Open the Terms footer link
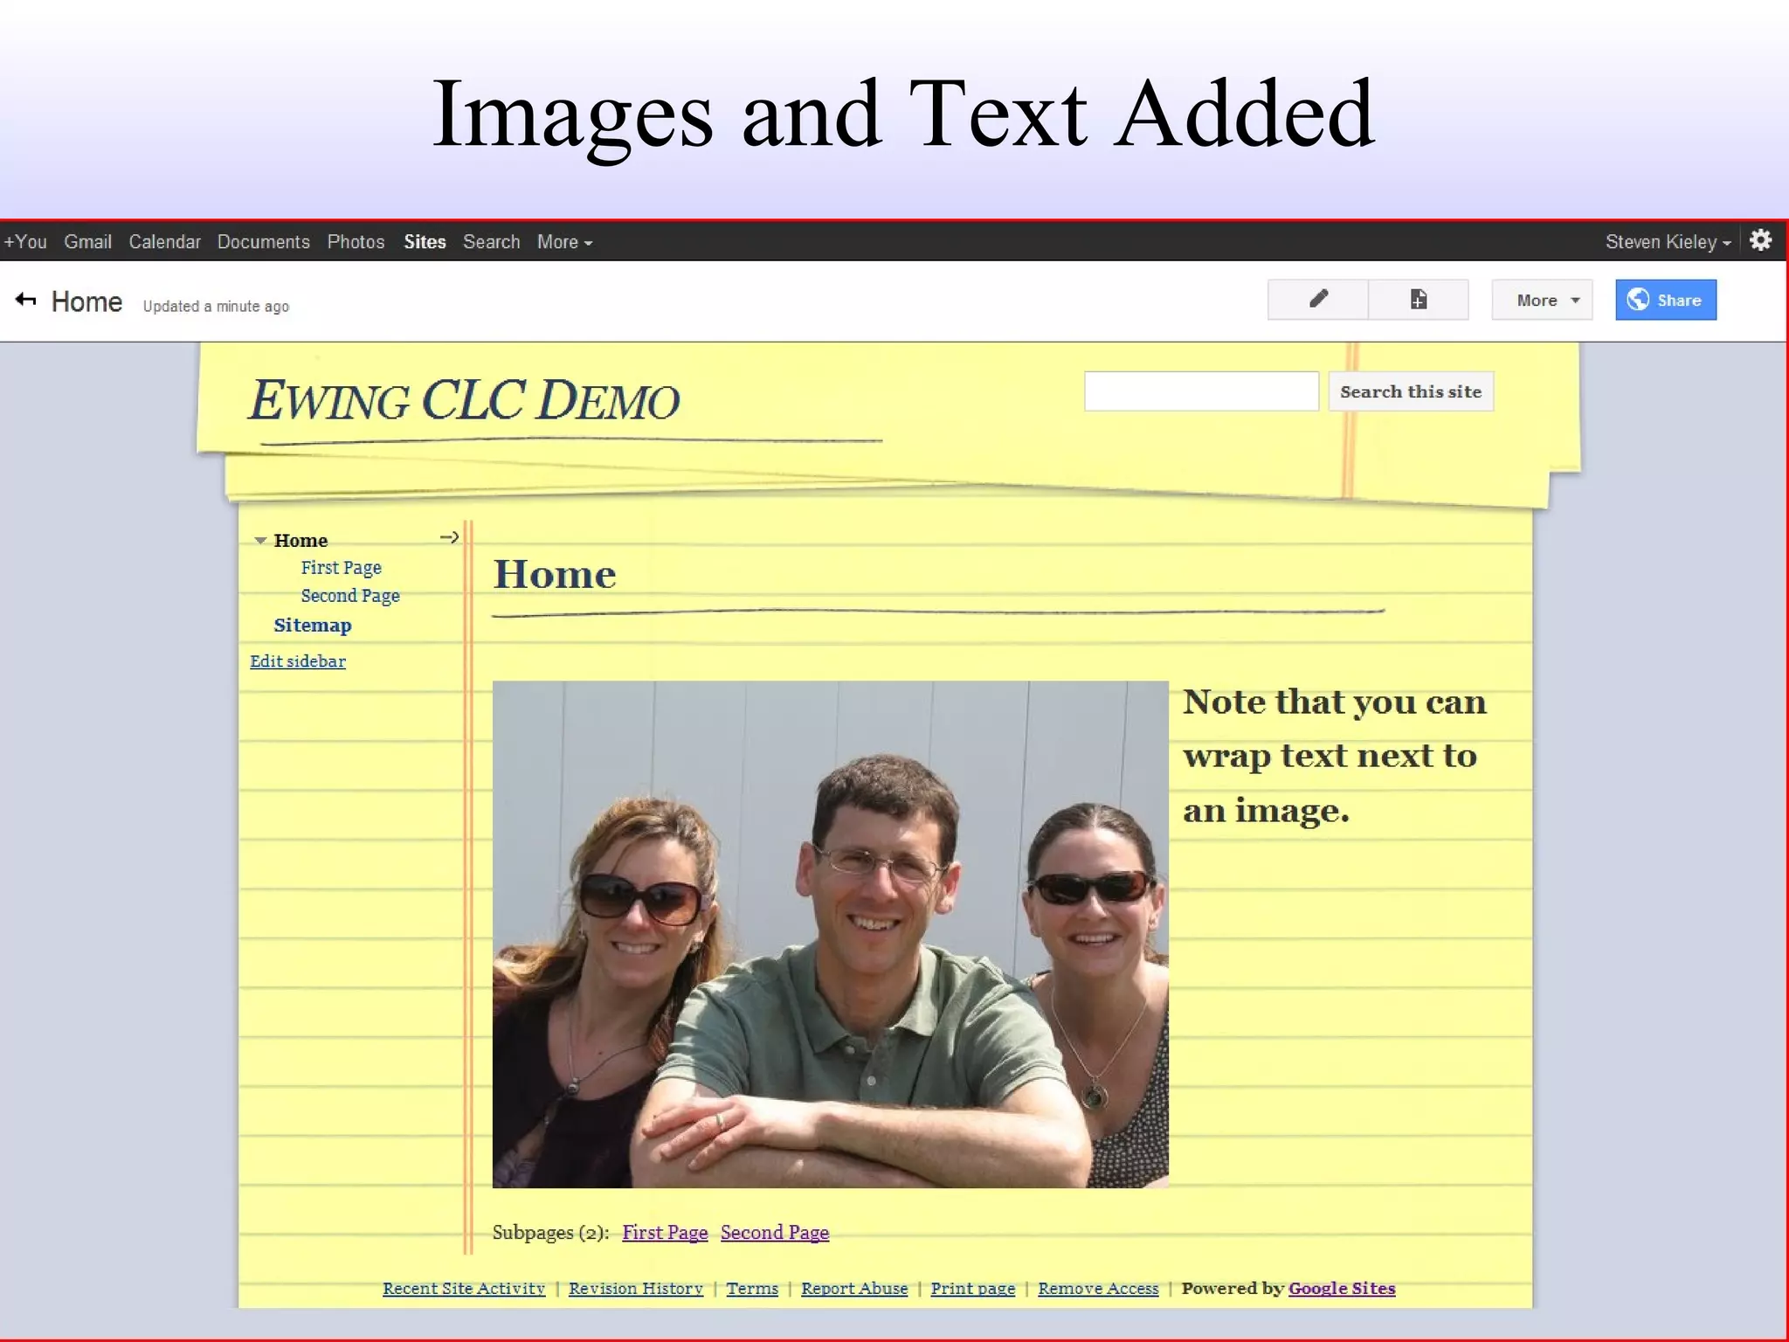Viewport: 1789px width, 1342px height. (x=752, y=1289)
